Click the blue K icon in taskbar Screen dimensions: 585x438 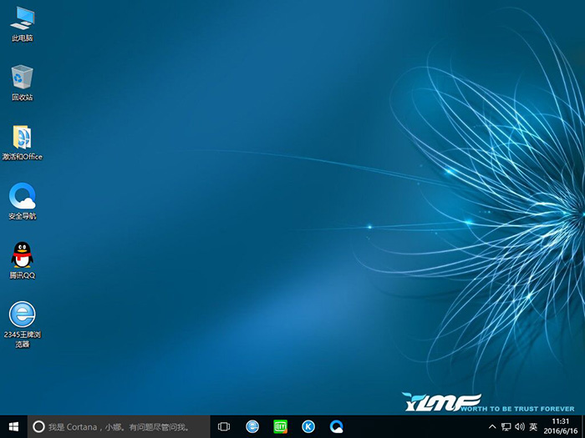click(308, 426)
